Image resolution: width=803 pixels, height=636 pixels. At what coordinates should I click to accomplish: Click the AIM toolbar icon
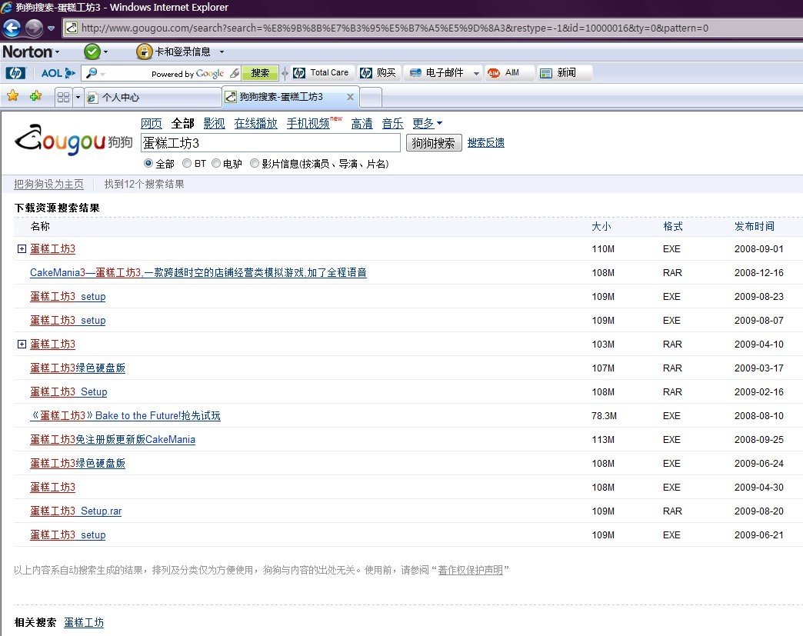pyautogui.click(x=494, y=73)
